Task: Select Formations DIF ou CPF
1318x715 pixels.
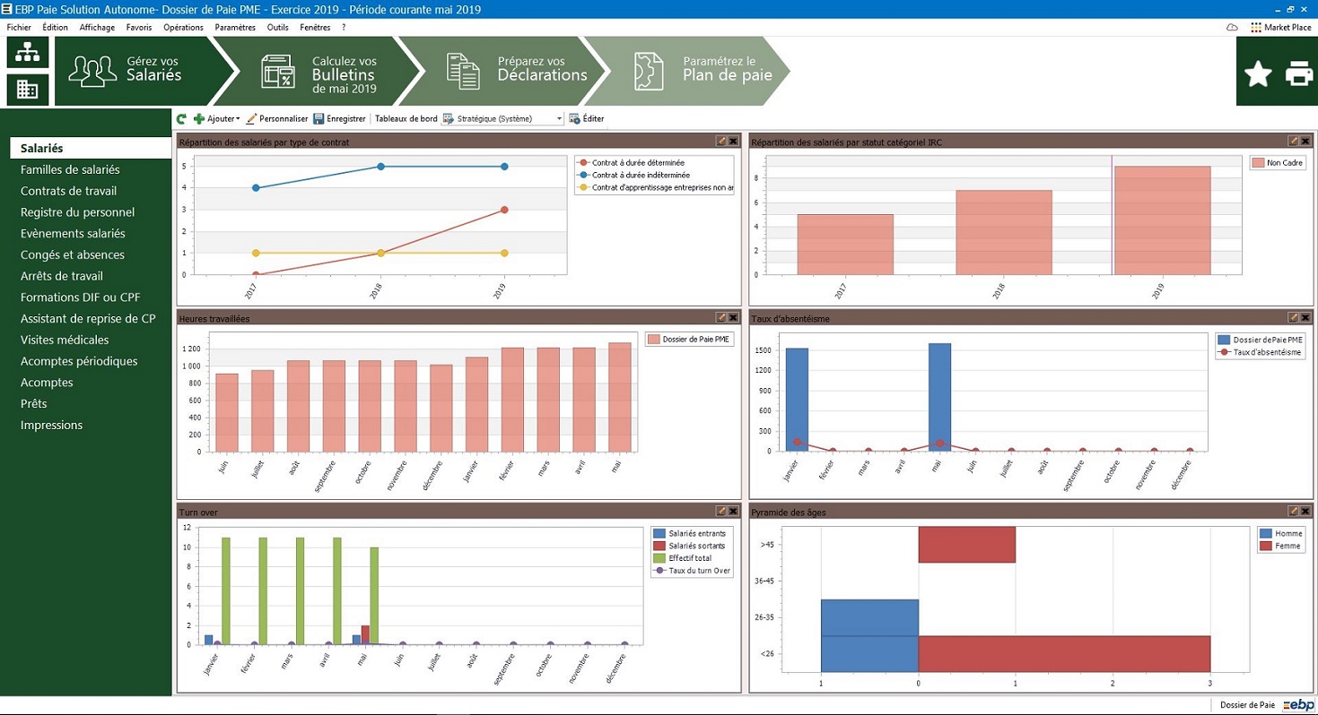Action: [x=81, y=297]
